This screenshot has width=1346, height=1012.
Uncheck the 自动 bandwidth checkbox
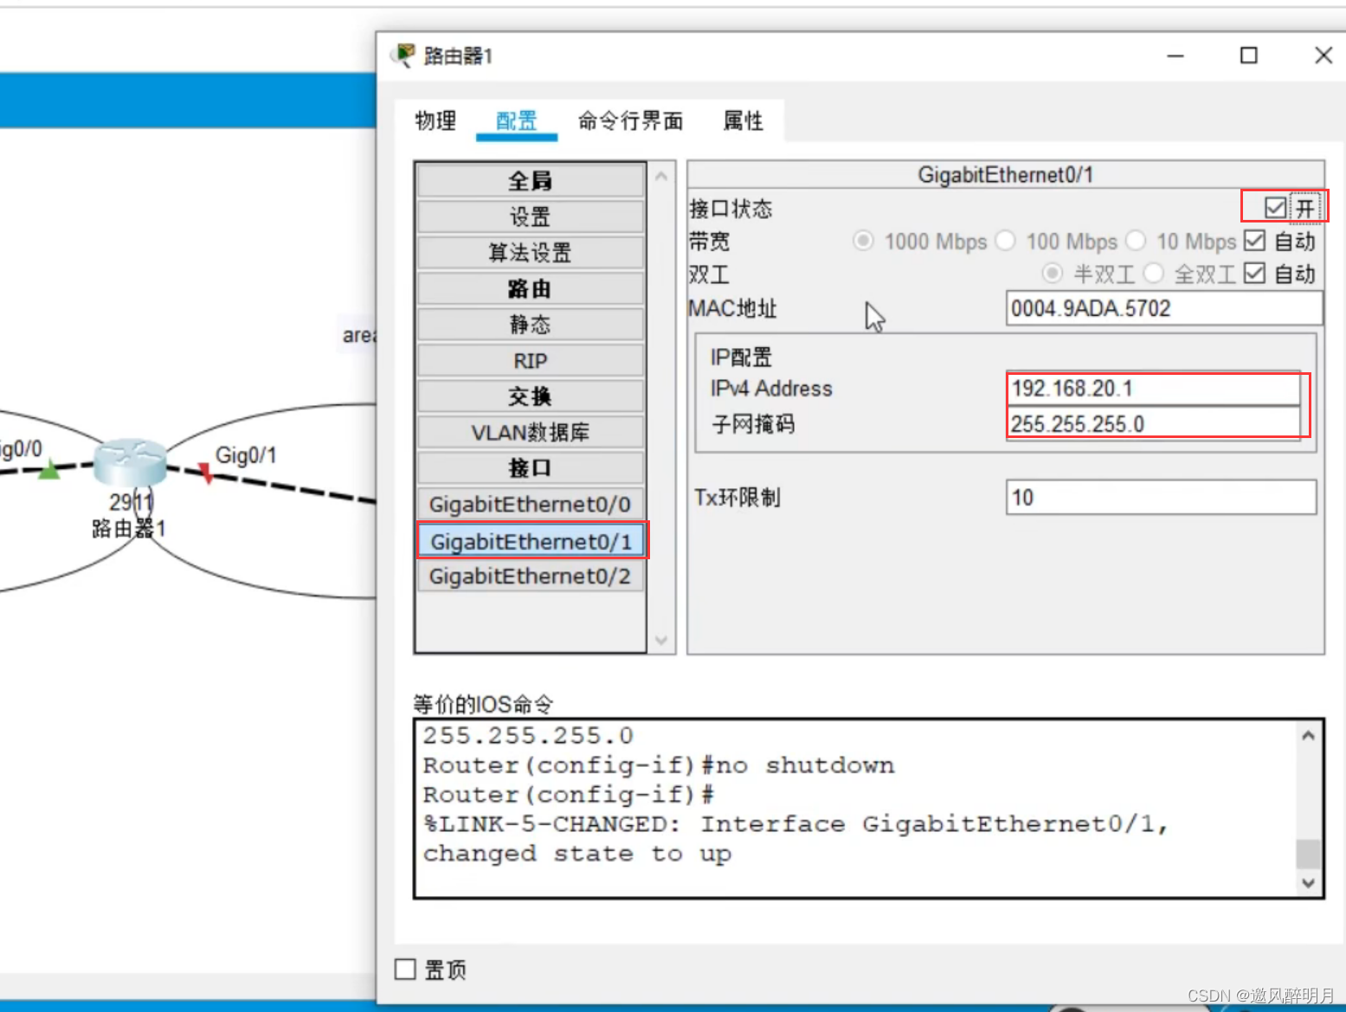click(x=1254, y=241)
